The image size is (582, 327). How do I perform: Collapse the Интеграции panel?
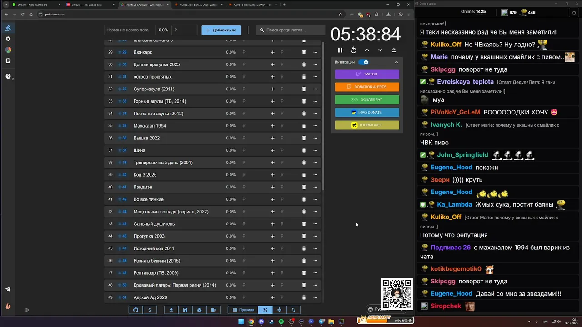click(396, 62)
